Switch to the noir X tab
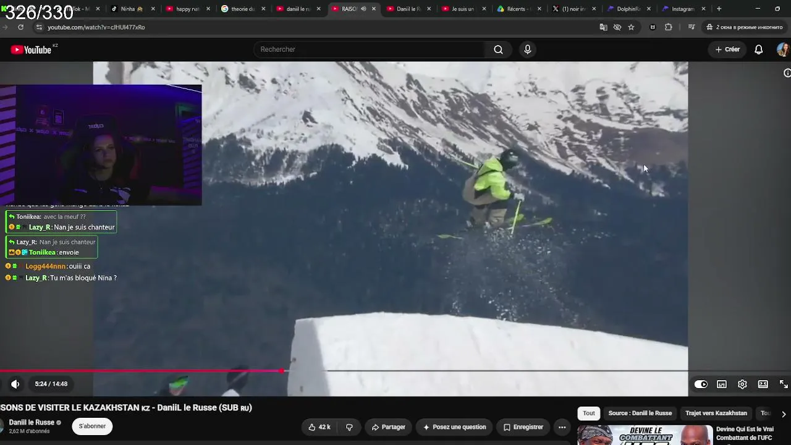 point(572,9)
